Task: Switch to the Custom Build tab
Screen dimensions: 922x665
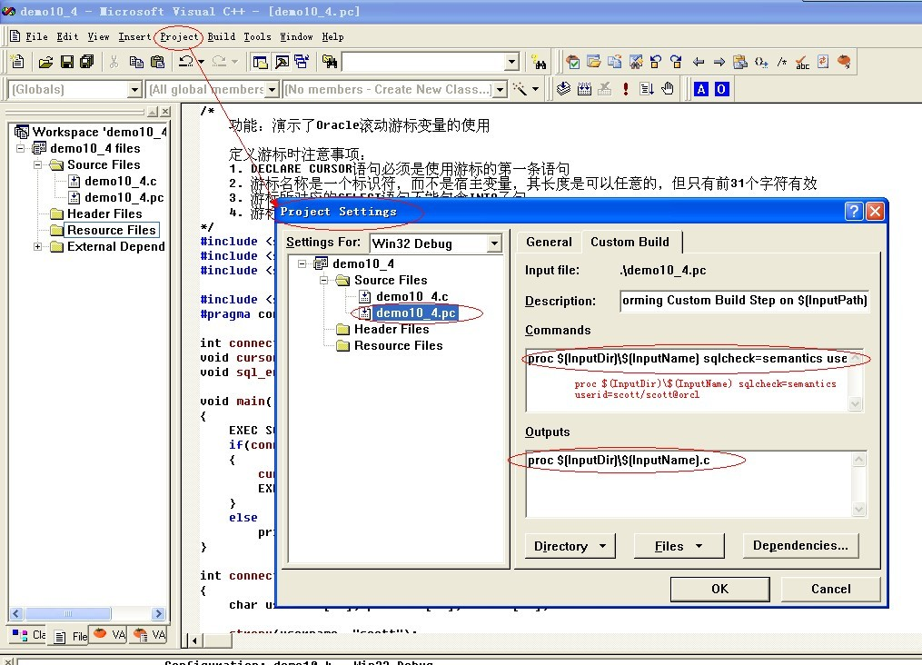Action: tap(630, 242)
